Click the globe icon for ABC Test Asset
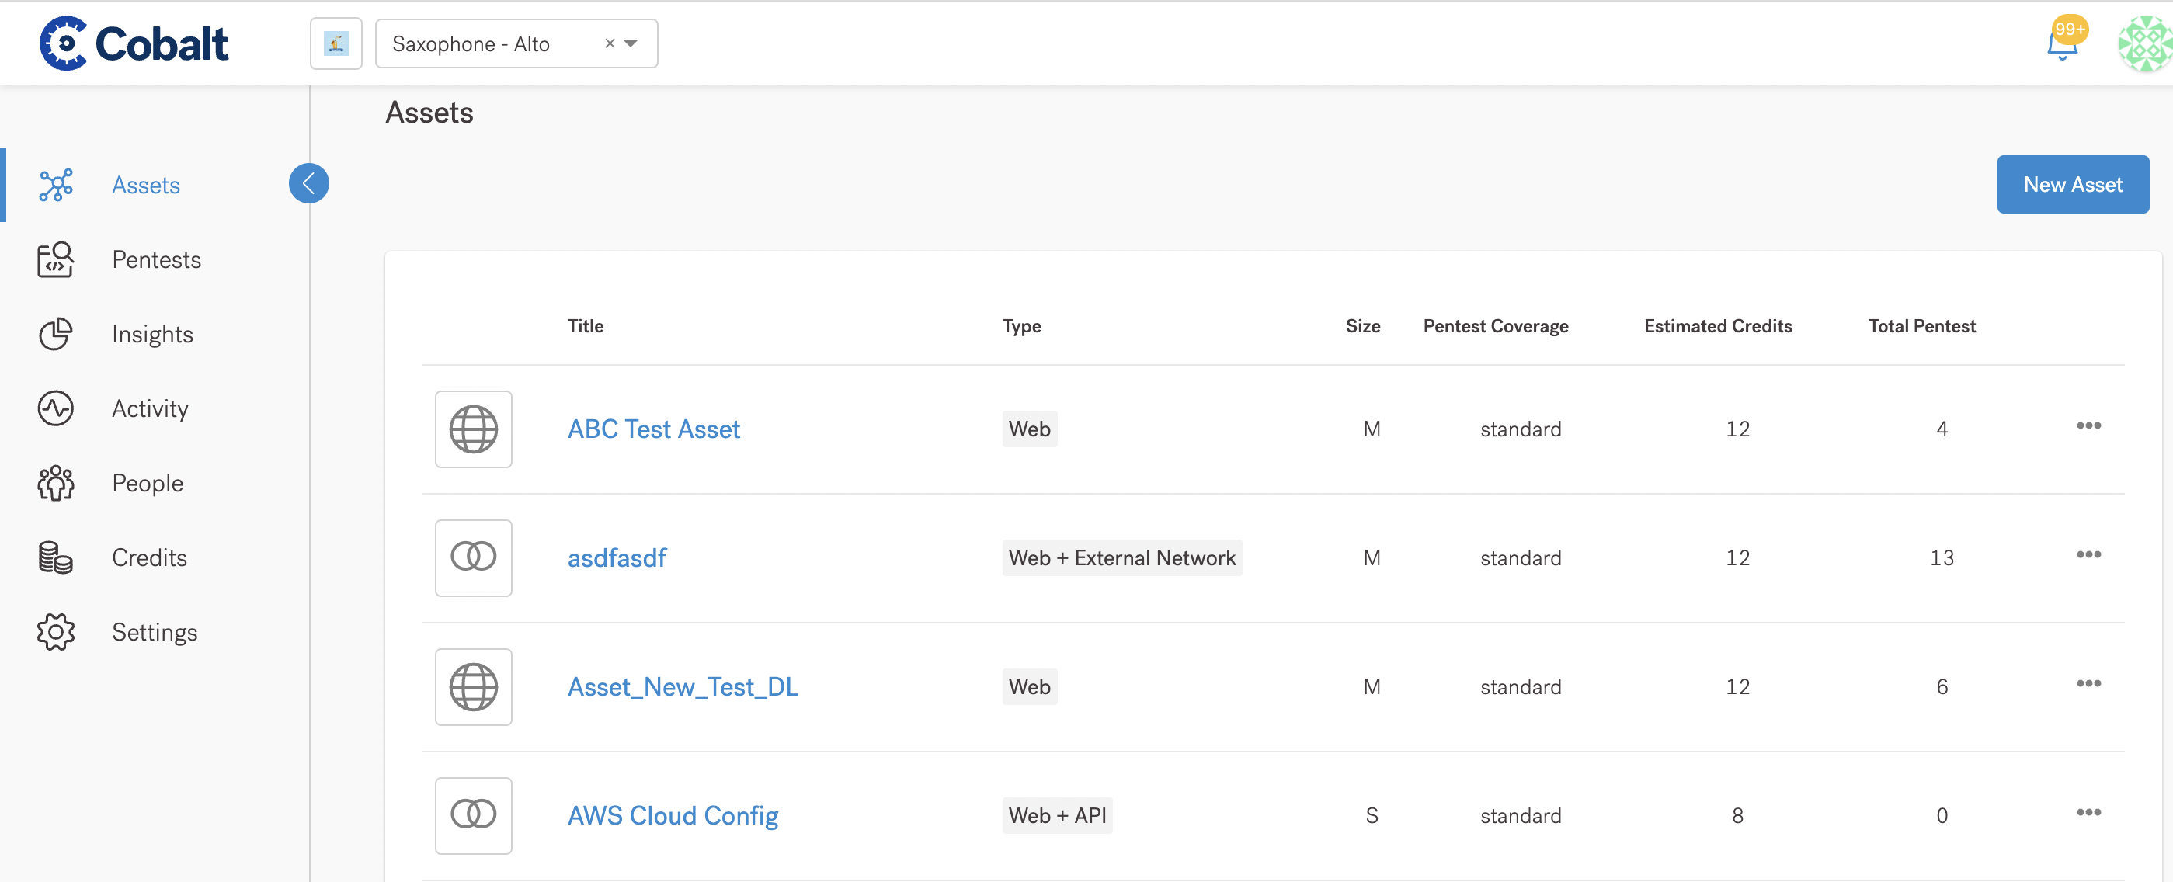 tap(473, 429)
